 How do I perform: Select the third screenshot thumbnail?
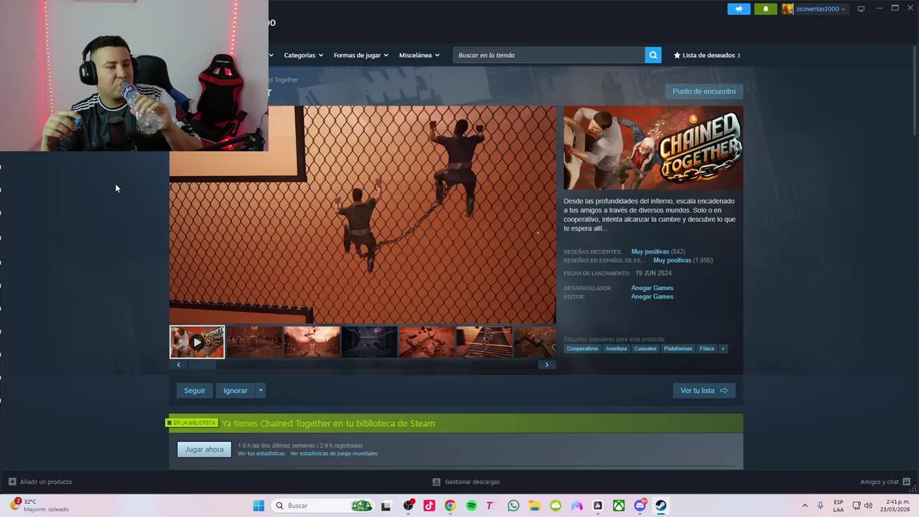pyautogui.click(x=312, y=342)
